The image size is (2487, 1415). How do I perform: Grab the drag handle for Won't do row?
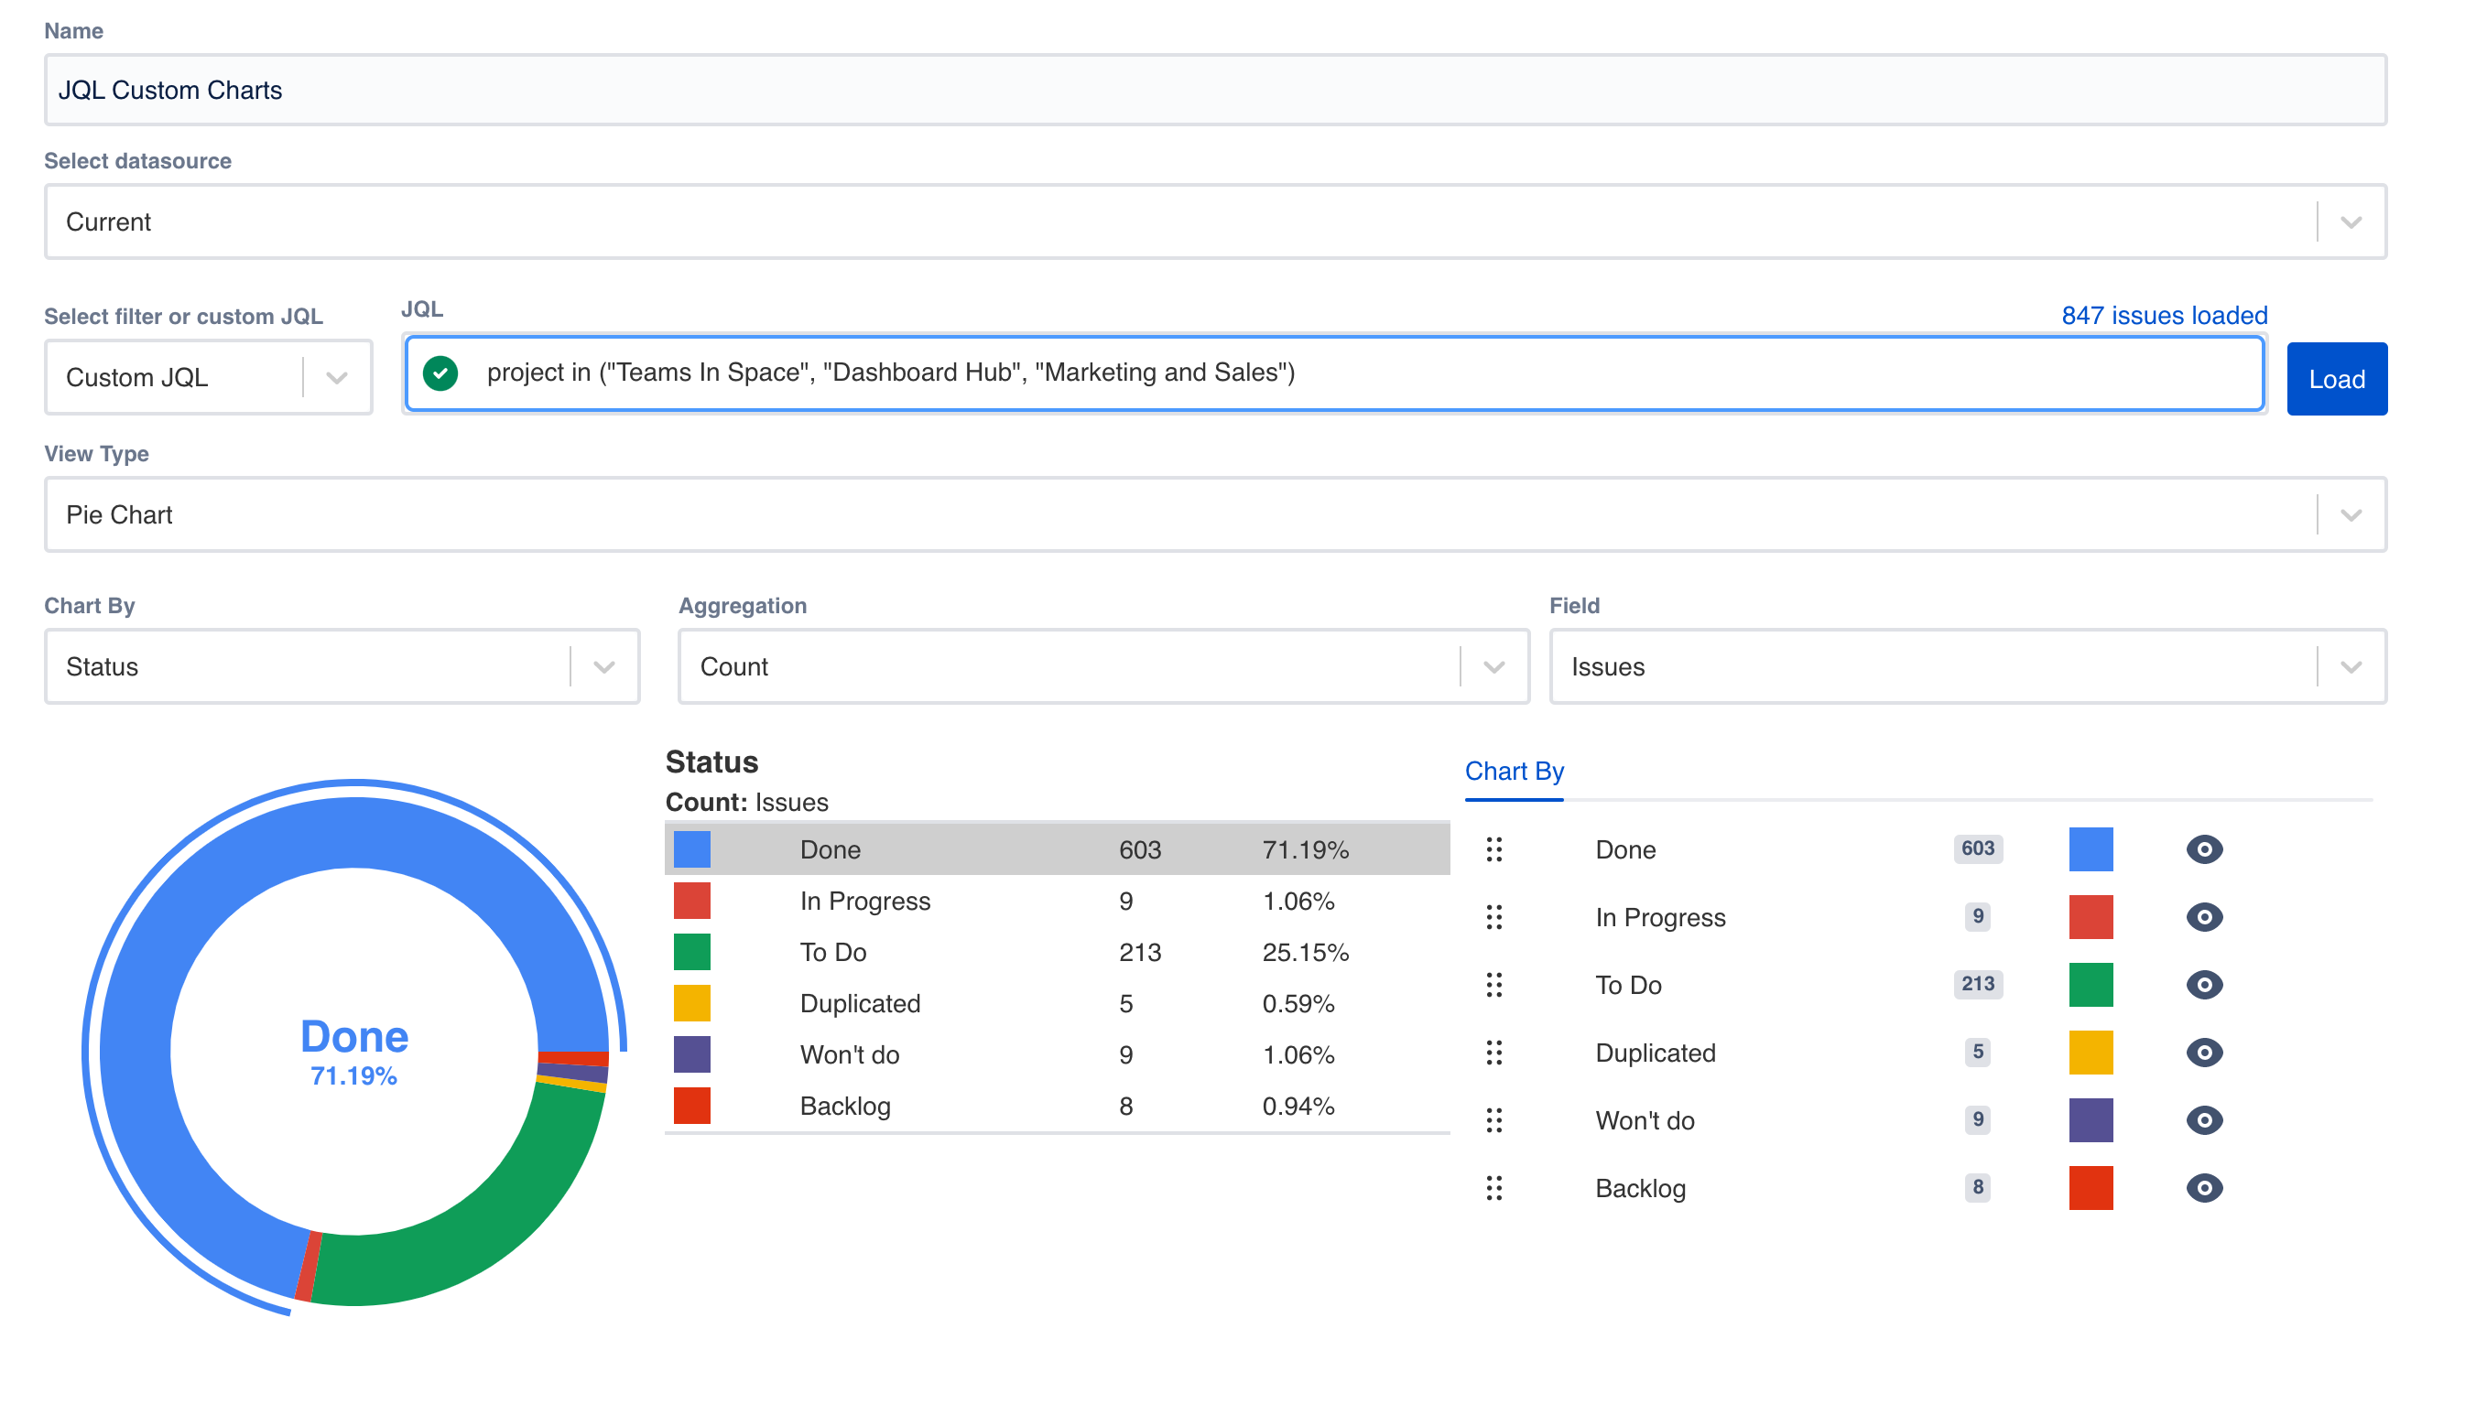(x=1493, y=1119)
